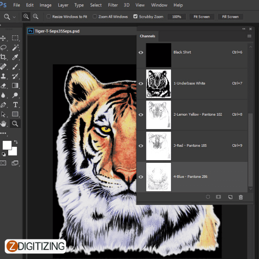Select the Move tool
Screen dimensions: 259x259
[x=3, y=38]
